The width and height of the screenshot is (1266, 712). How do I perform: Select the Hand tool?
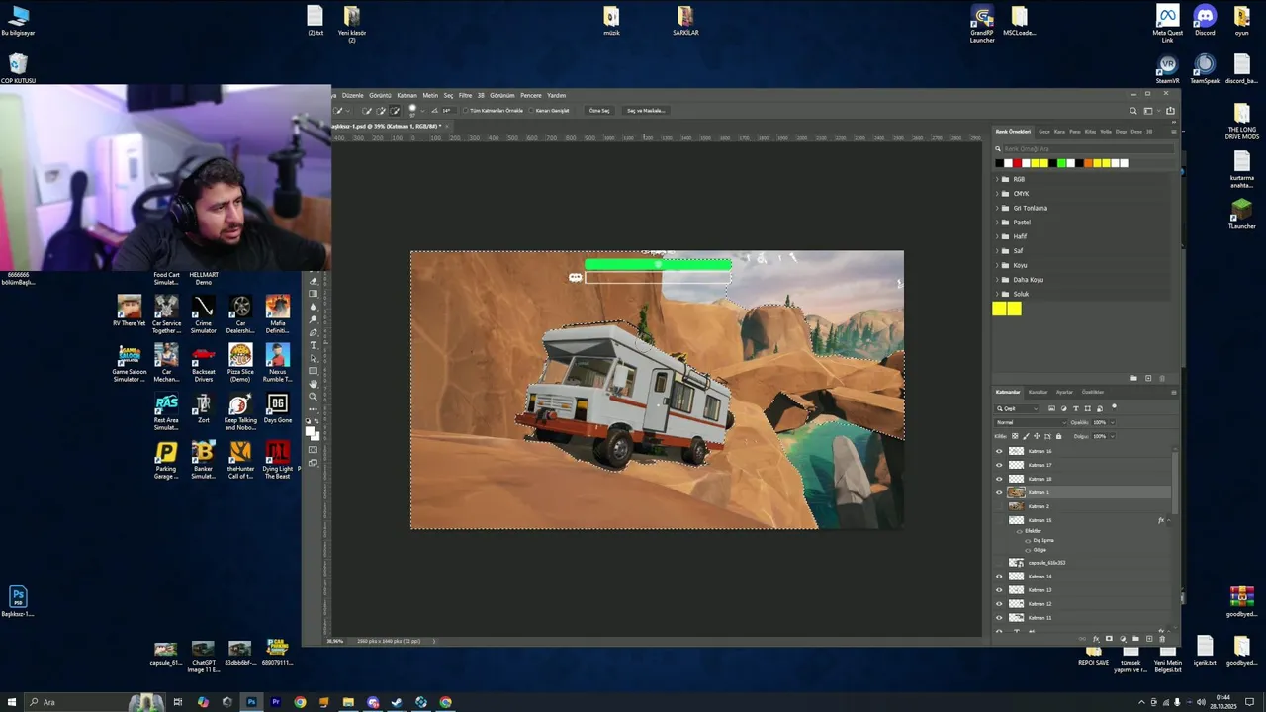click(314, 384)
